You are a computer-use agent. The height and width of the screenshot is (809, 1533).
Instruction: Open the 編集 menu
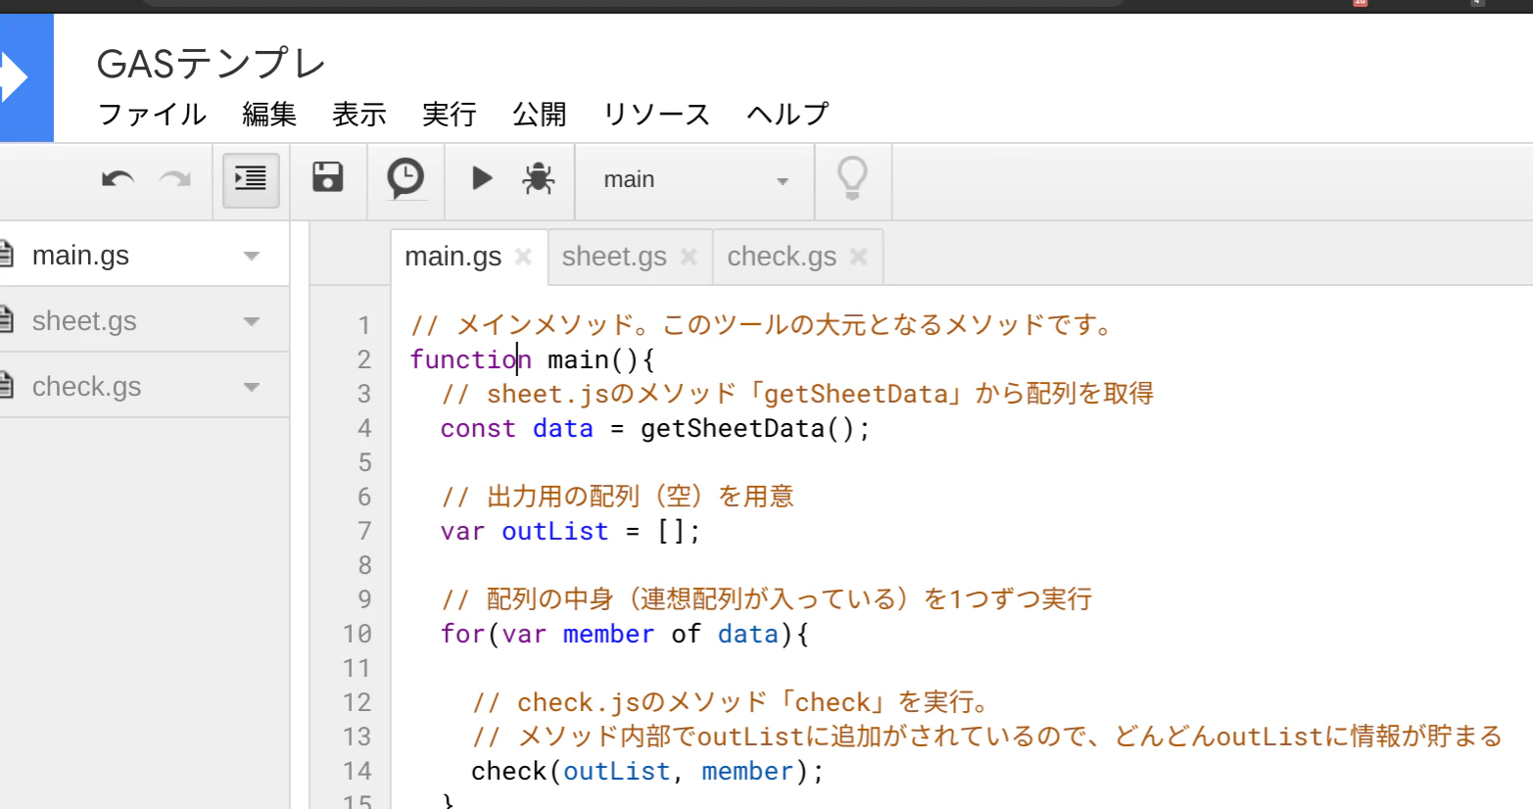click(269, 115)
